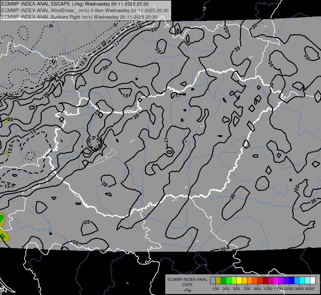
Task: Click the 1750 legend tick label
Action: pos(278,289)
